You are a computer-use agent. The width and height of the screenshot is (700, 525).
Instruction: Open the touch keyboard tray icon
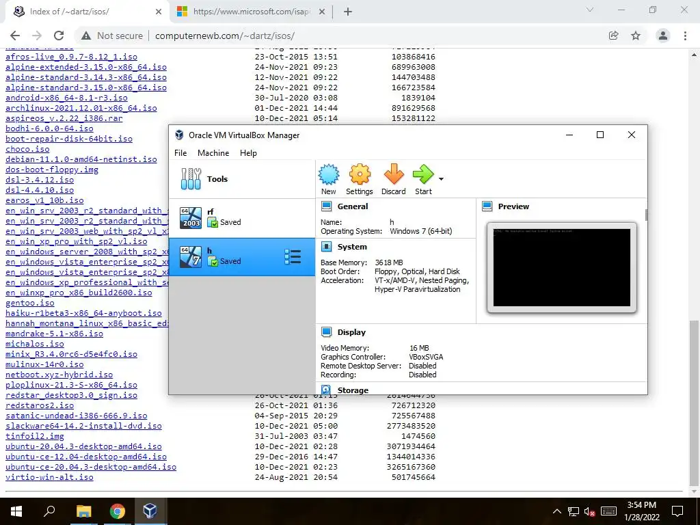[608, 511]
